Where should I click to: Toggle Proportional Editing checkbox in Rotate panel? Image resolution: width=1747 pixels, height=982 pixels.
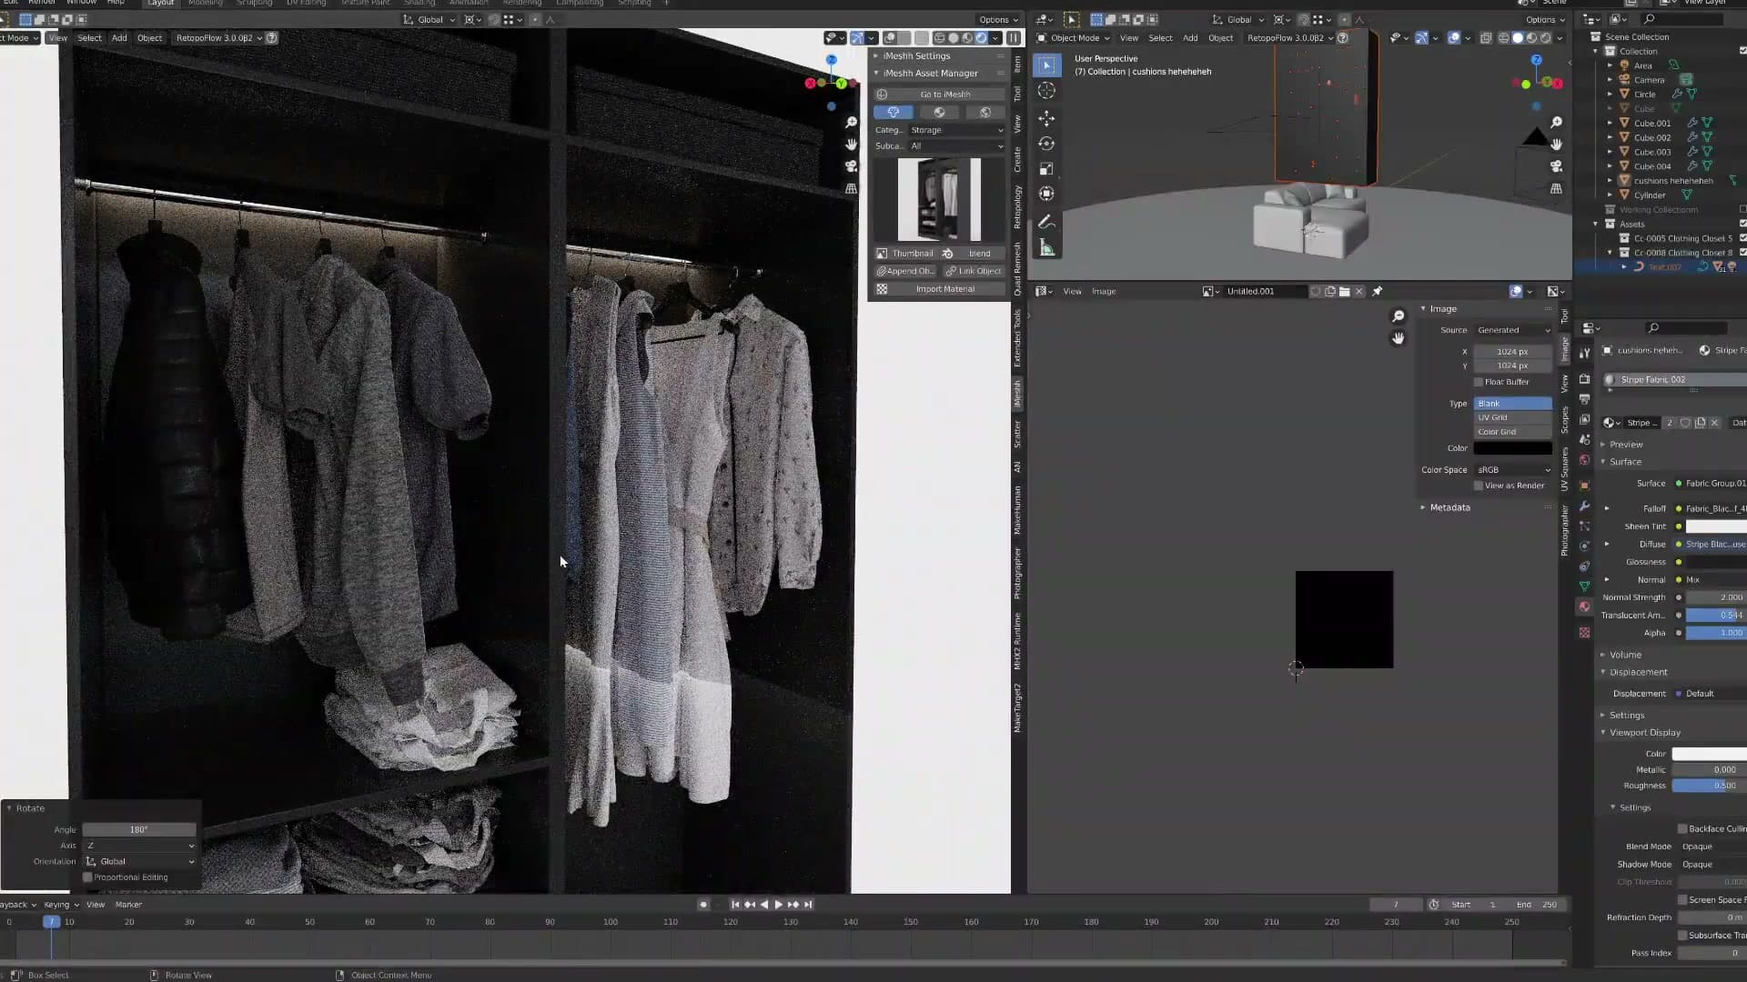87,877
